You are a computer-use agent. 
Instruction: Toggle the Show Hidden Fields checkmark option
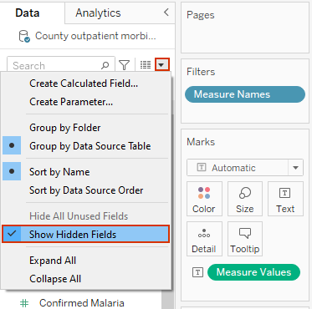point(85,234)
